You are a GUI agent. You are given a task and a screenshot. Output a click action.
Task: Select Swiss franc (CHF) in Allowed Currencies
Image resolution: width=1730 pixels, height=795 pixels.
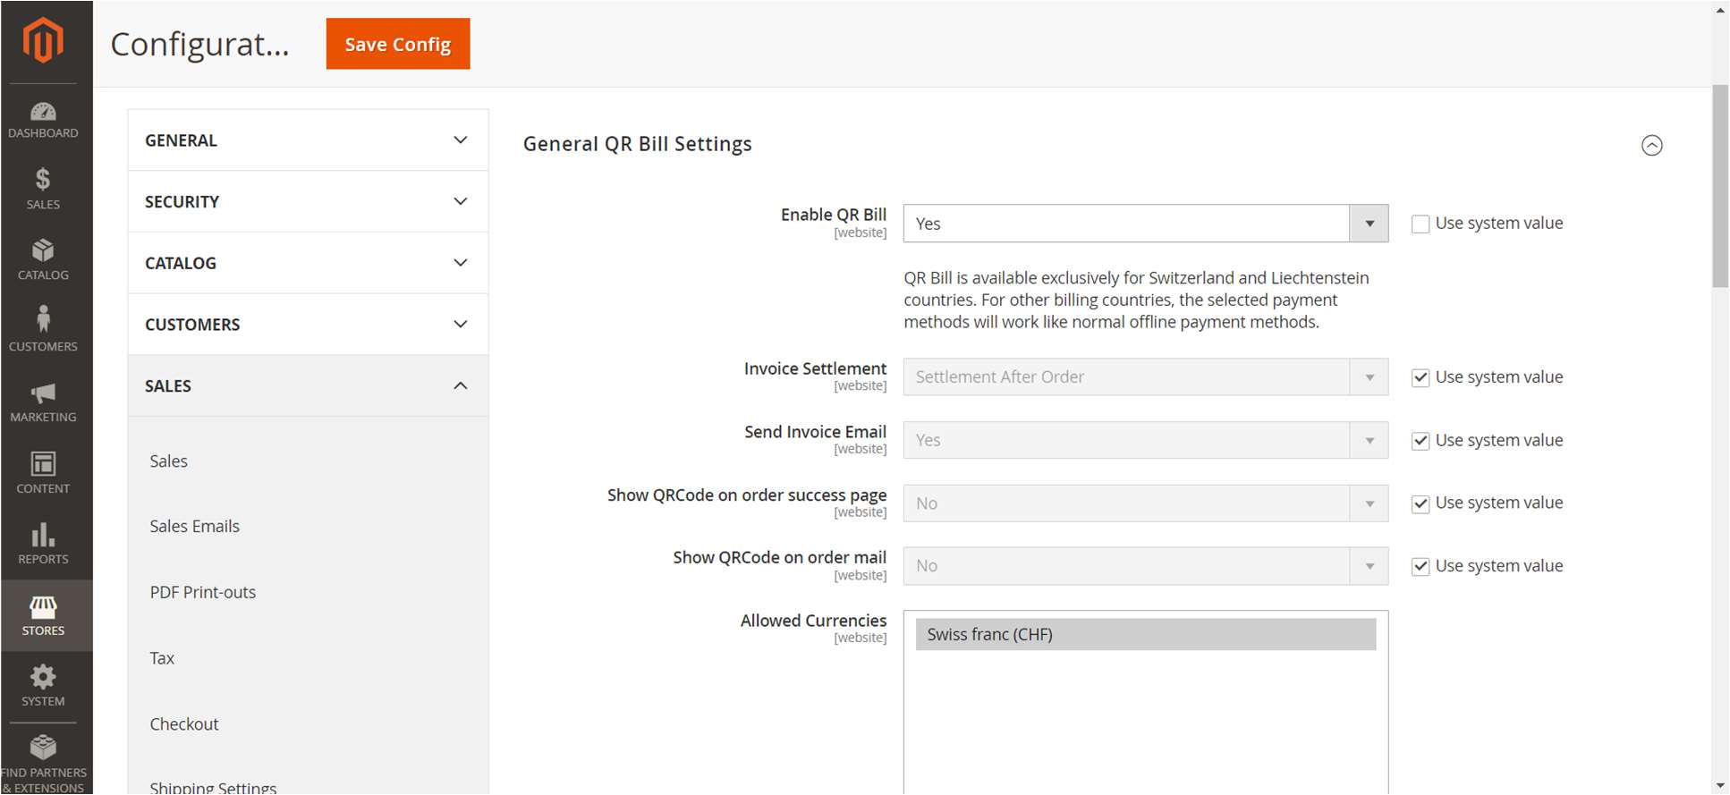[1145, 635]
